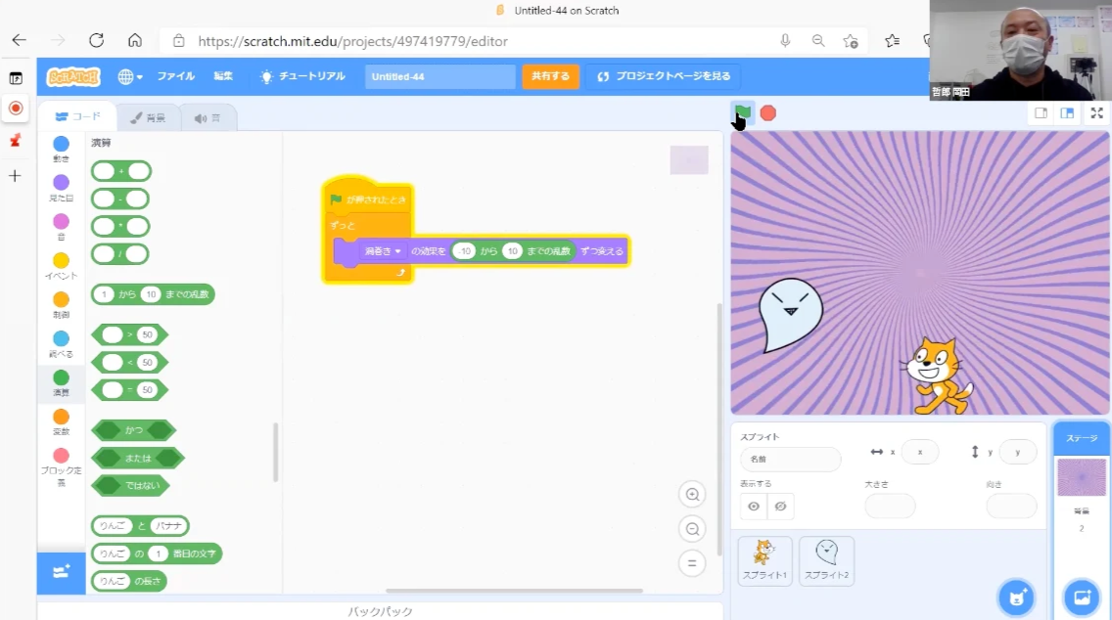Select the コード tab
The image size is (1112, 620).
click(78, 117)
